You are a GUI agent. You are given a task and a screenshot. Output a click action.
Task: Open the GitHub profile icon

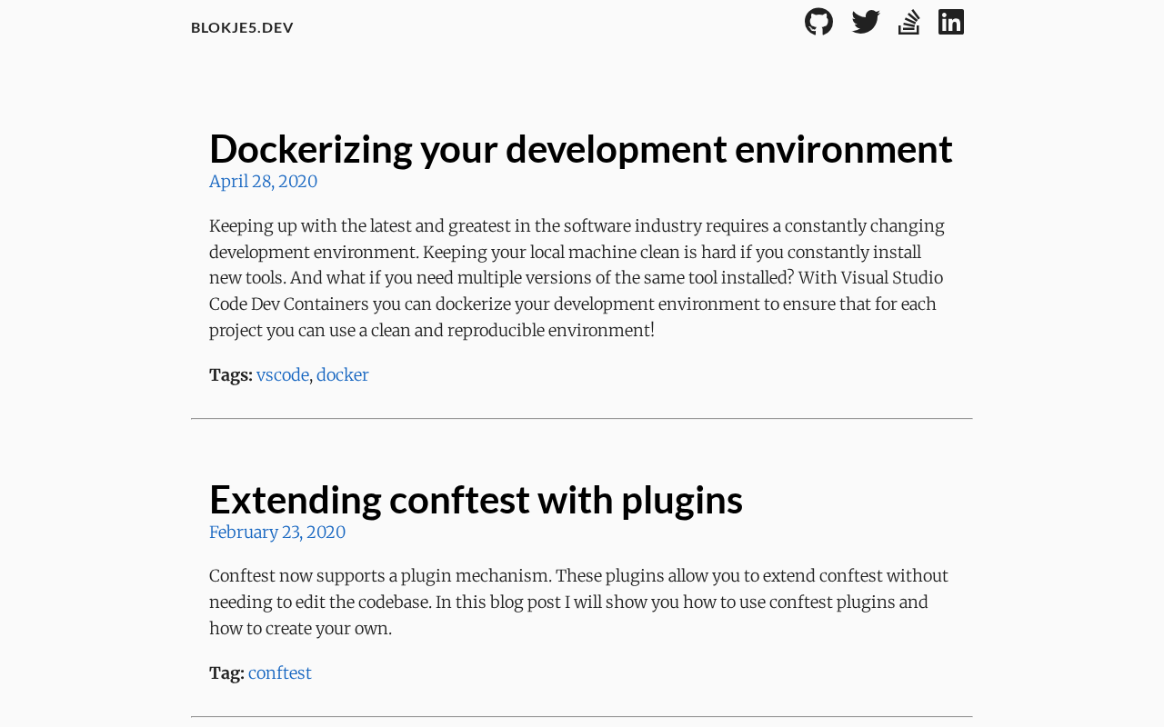point(818,22)
